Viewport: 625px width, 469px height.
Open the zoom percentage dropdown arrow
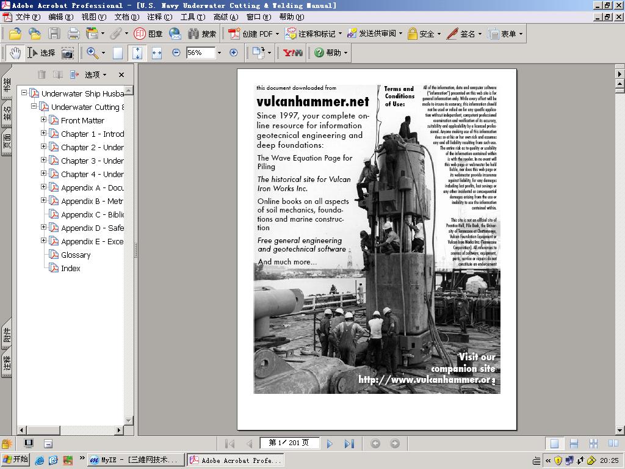click(x=219, y=53)
